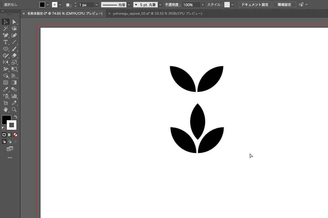
Task: Expand the 5 pt. 丸筆 brush dropdown
Action: tap(160, 5)
